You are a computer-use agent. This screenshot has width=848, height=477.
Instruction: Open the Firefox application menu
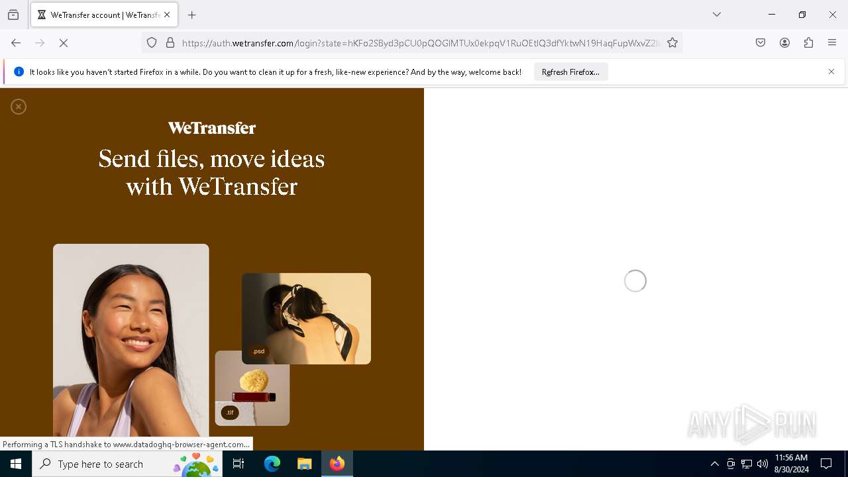point(832,43)
